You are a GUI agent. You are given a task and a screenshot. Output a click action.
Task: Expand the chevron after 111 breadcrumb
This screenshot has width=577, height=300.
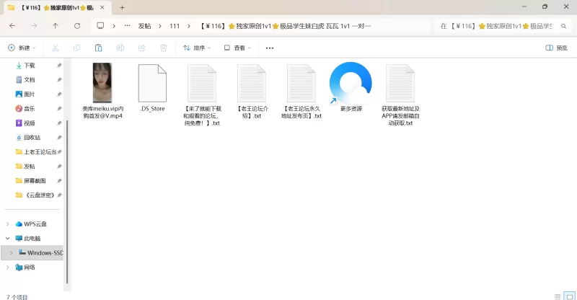[189, 26]
